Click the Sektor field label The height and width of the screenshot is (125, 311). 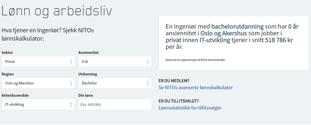(7, 53)
